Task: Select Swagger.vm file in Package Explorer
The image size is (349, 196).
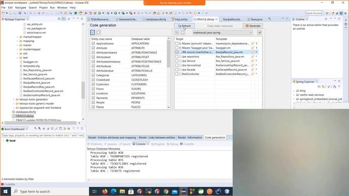Action: click(x=31, y=62)
